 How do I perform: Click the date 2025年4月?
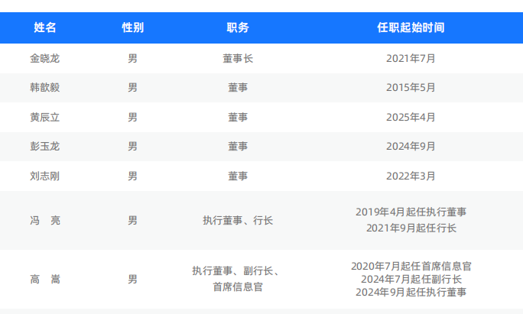pyautogui.click(x=411, y=117)
